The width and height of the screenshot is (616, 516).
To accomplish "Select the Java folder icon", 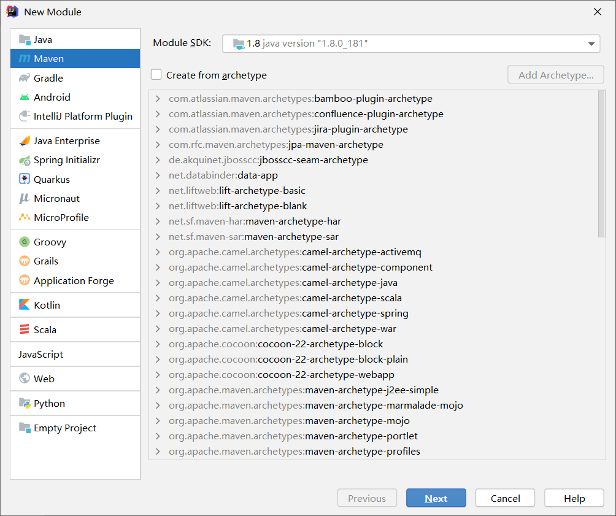I will pos(25,40).
